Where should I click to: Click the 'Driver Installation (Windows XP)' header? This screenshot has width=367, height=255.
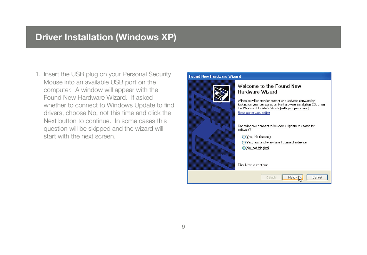coord(106,37)
